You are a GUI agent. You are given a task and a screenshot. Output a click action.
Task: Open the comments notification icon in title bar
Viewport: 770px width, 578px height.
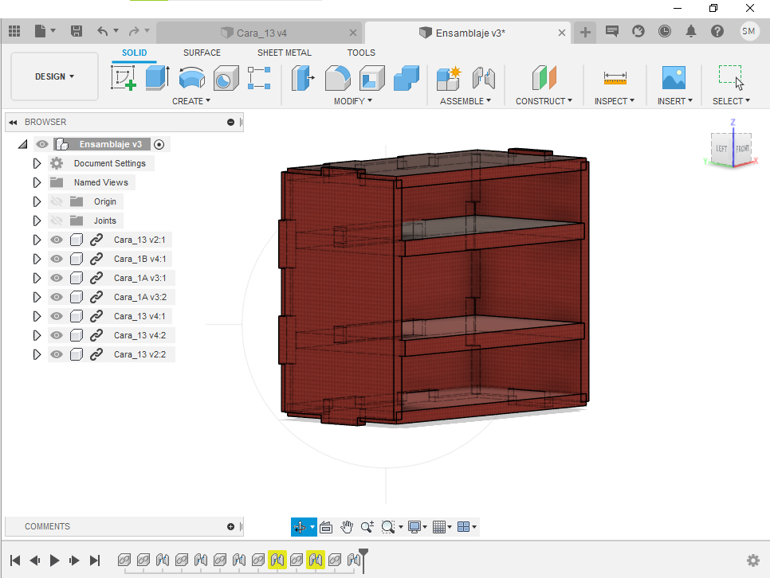pyautogui.click(x=612, y=31)
